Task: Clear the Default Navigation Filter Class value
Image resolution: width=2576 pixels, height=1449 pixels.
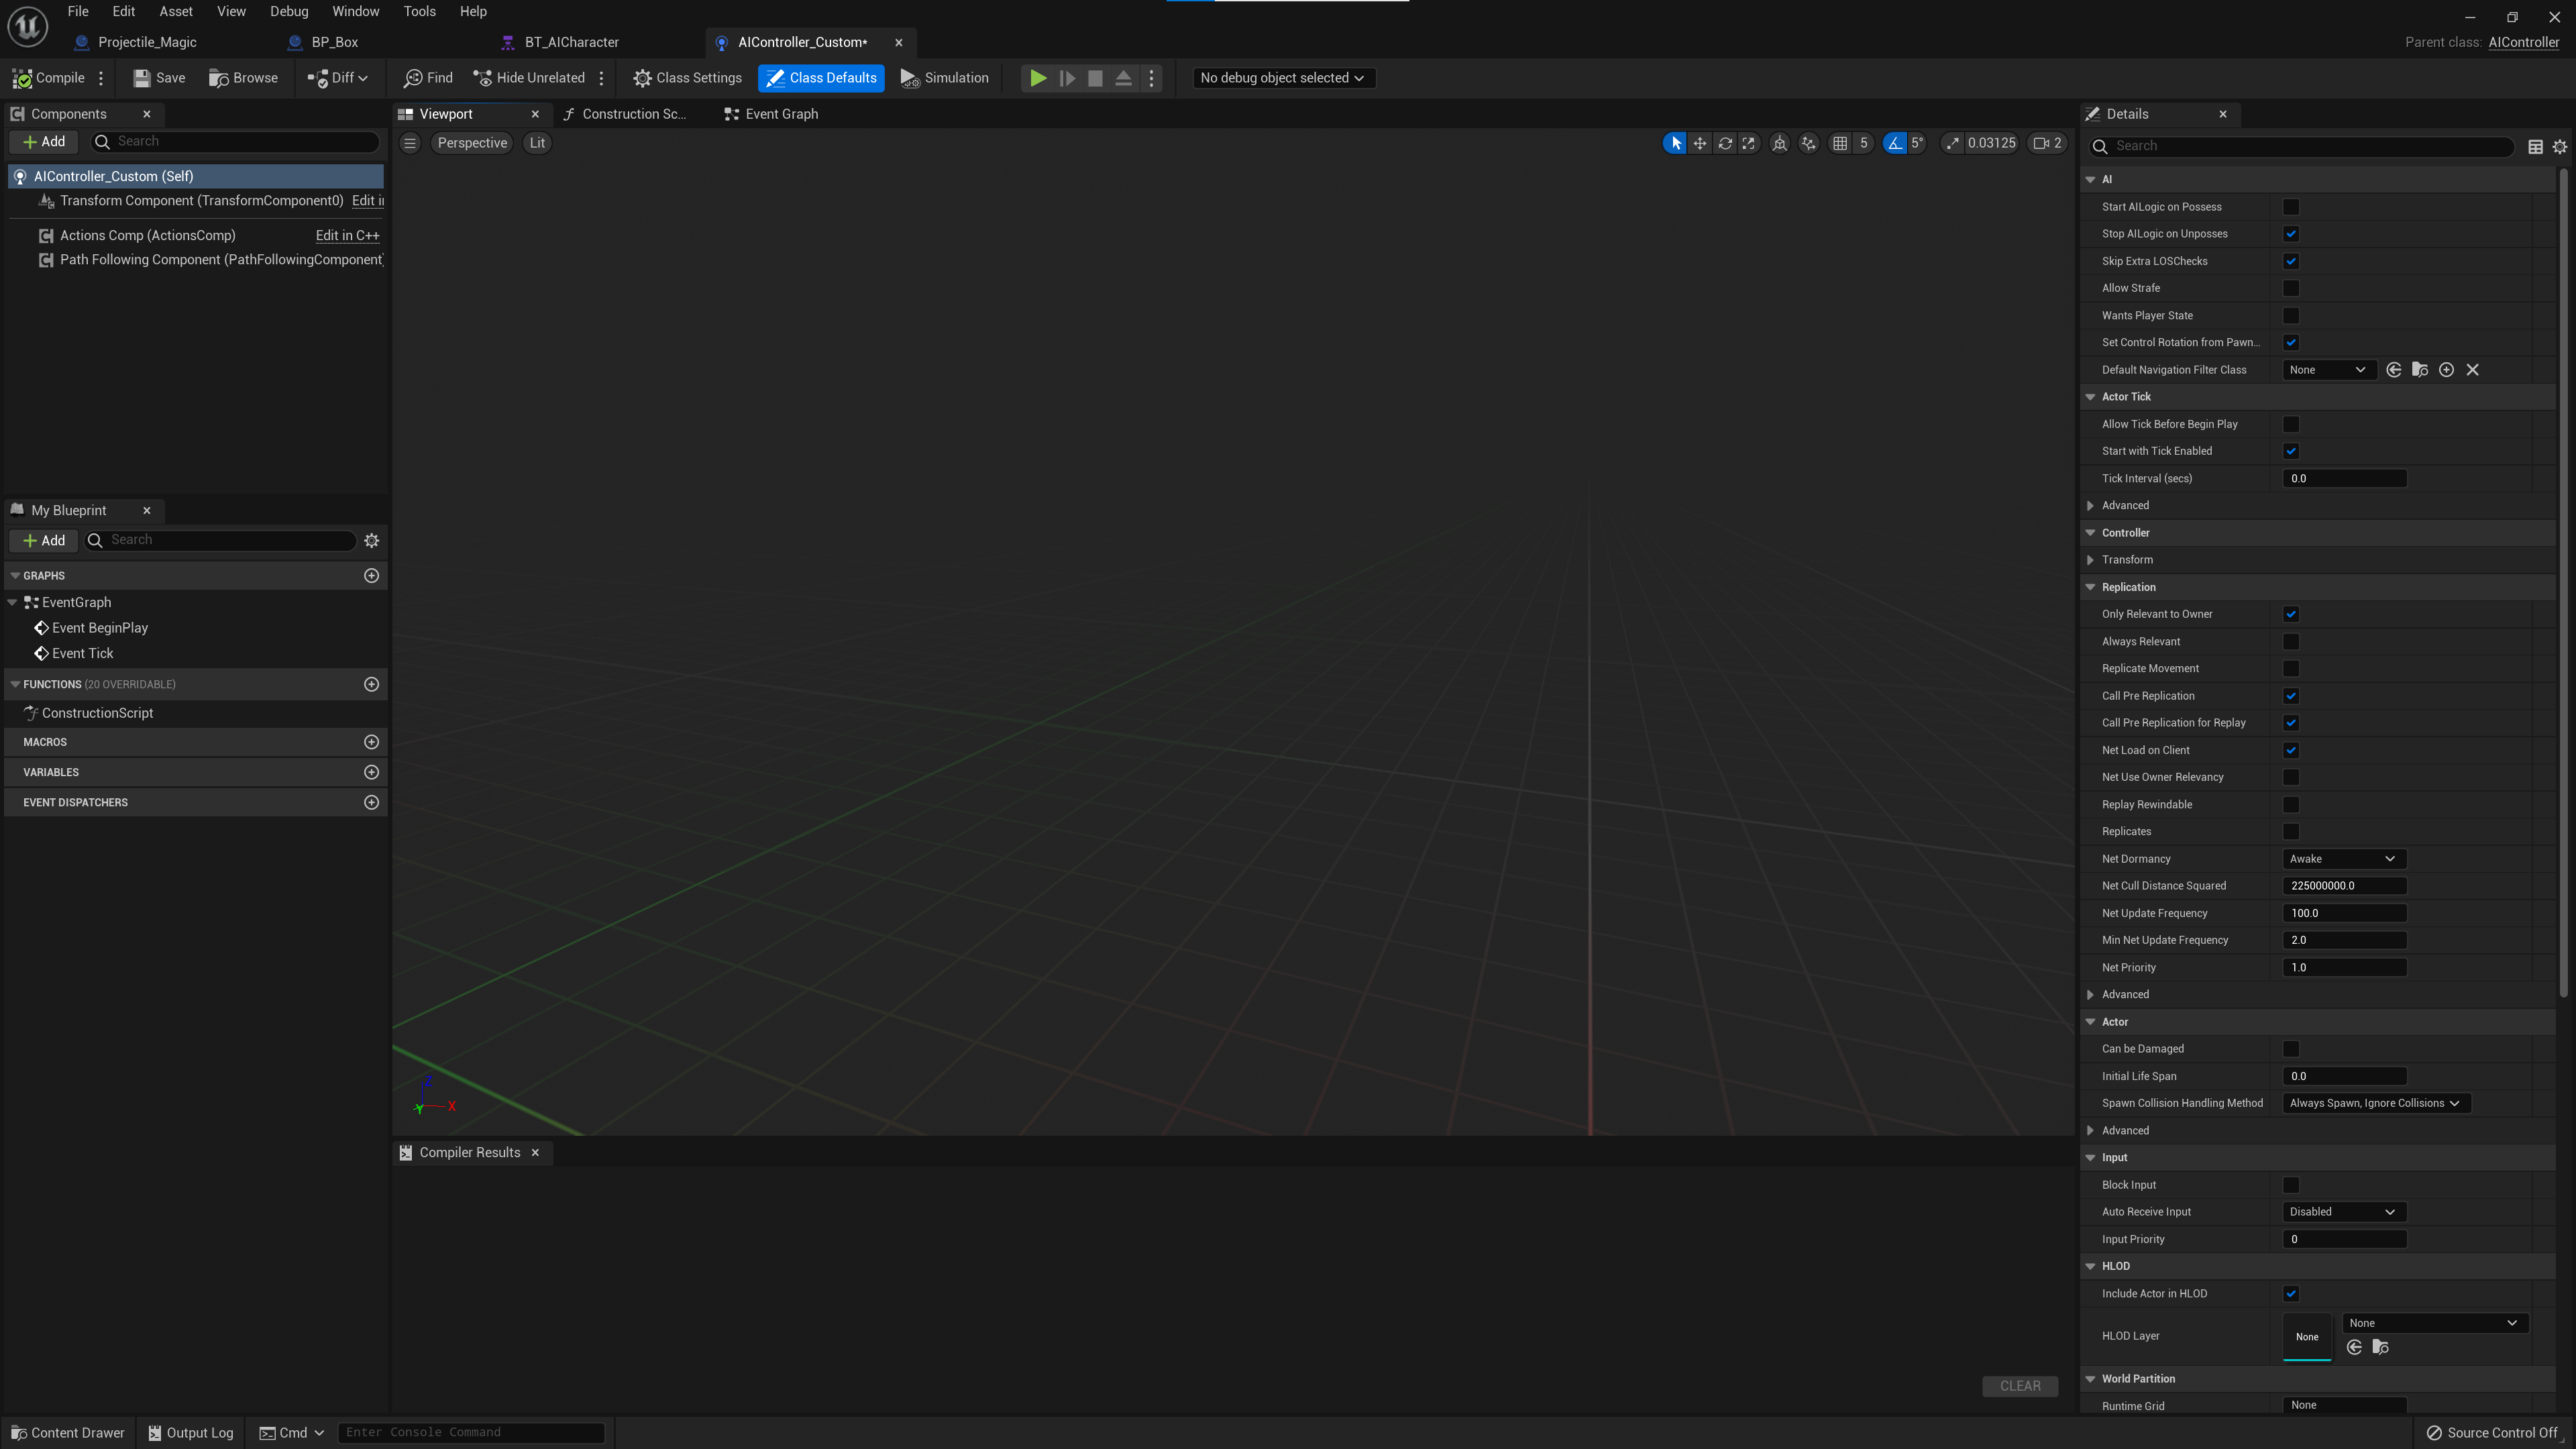Action: coord(2473,370)
